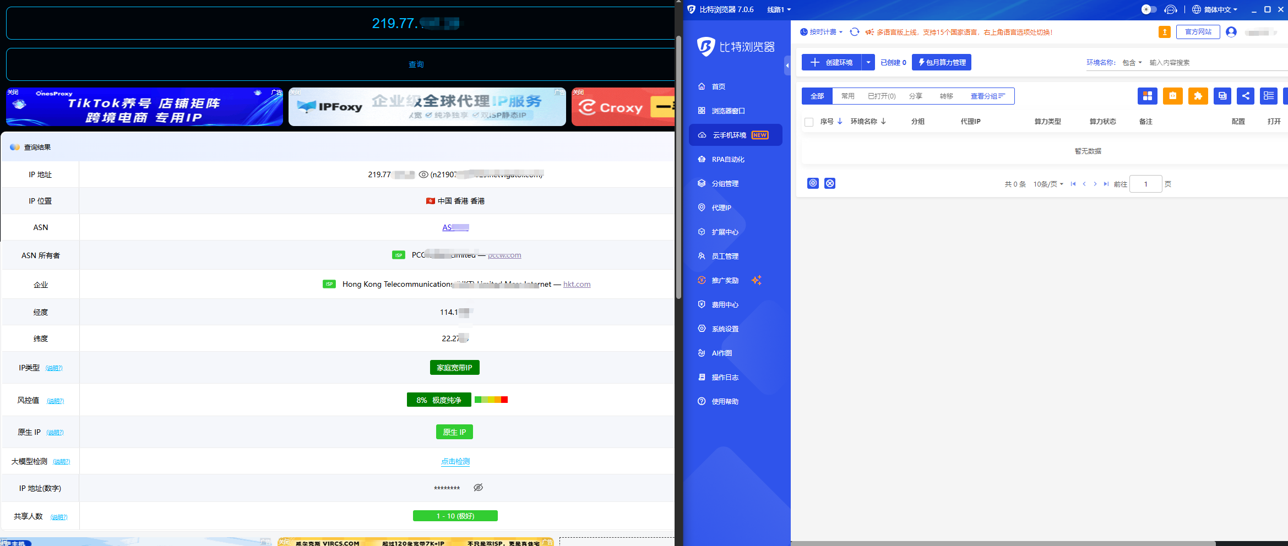The height and width of the screenshot is (546, 1288).
Task: Click the orange upload icon in header
Action: [x=1164, y=32]
